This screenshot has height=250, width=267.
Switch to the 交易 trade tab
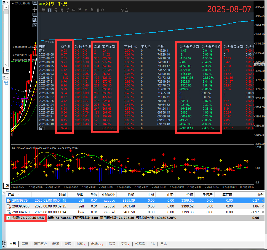click(x=12, y=244)
